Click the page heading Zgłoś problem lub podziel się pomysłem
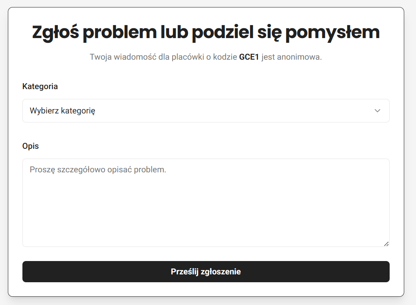 pyautogui.click(x=206, y=31)
